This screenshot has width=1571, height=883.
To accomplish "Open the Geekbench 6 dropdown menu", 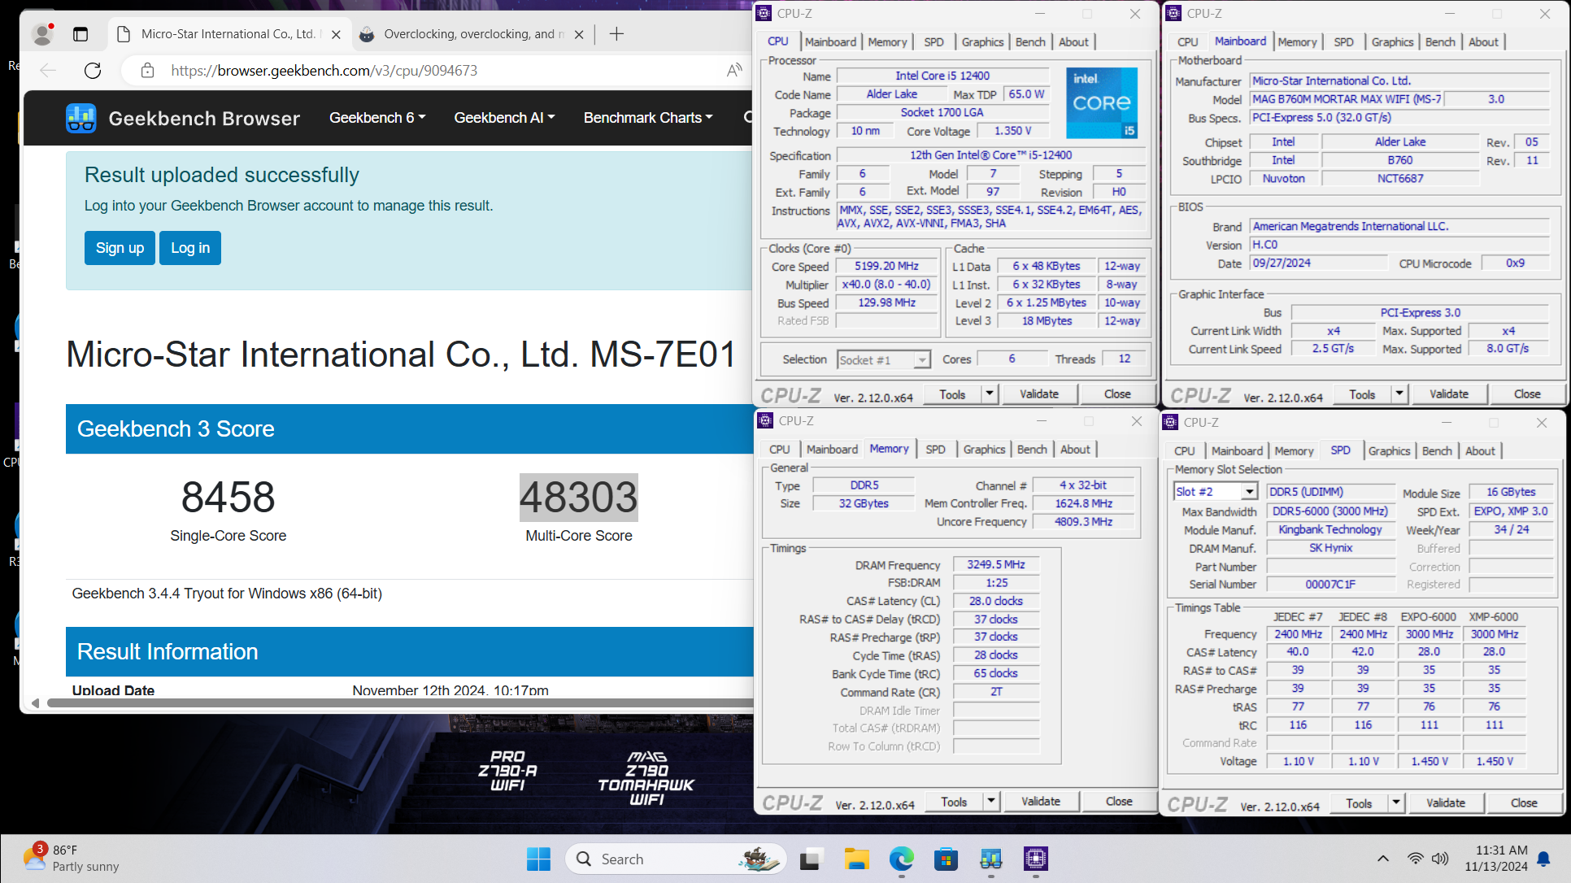I will point(377,118).
